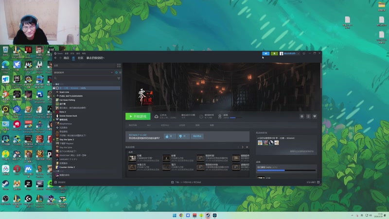The image size is (389, 219).
Task: Go to previous activity summary page arrow
Action: (238, 147)
